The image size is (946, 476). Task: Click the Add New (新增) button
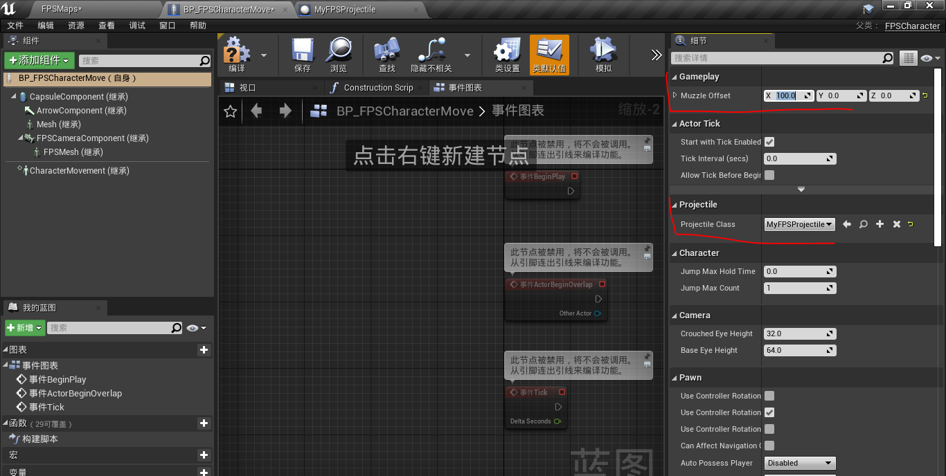[x=24, y=328]
